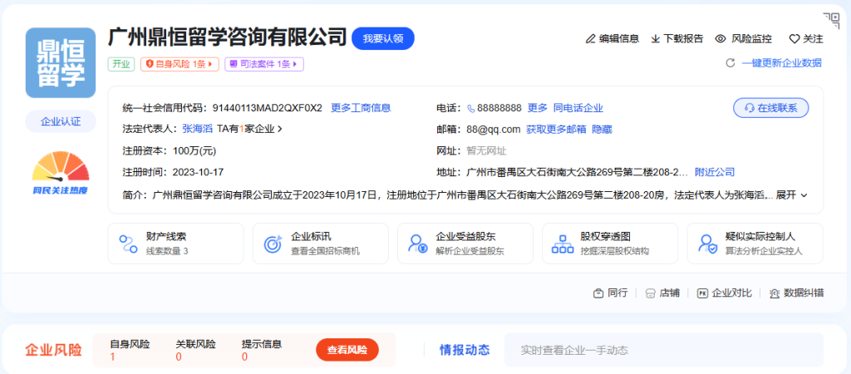
Task: Click the 查看风险 button
Action: click(x=347, y=350)
